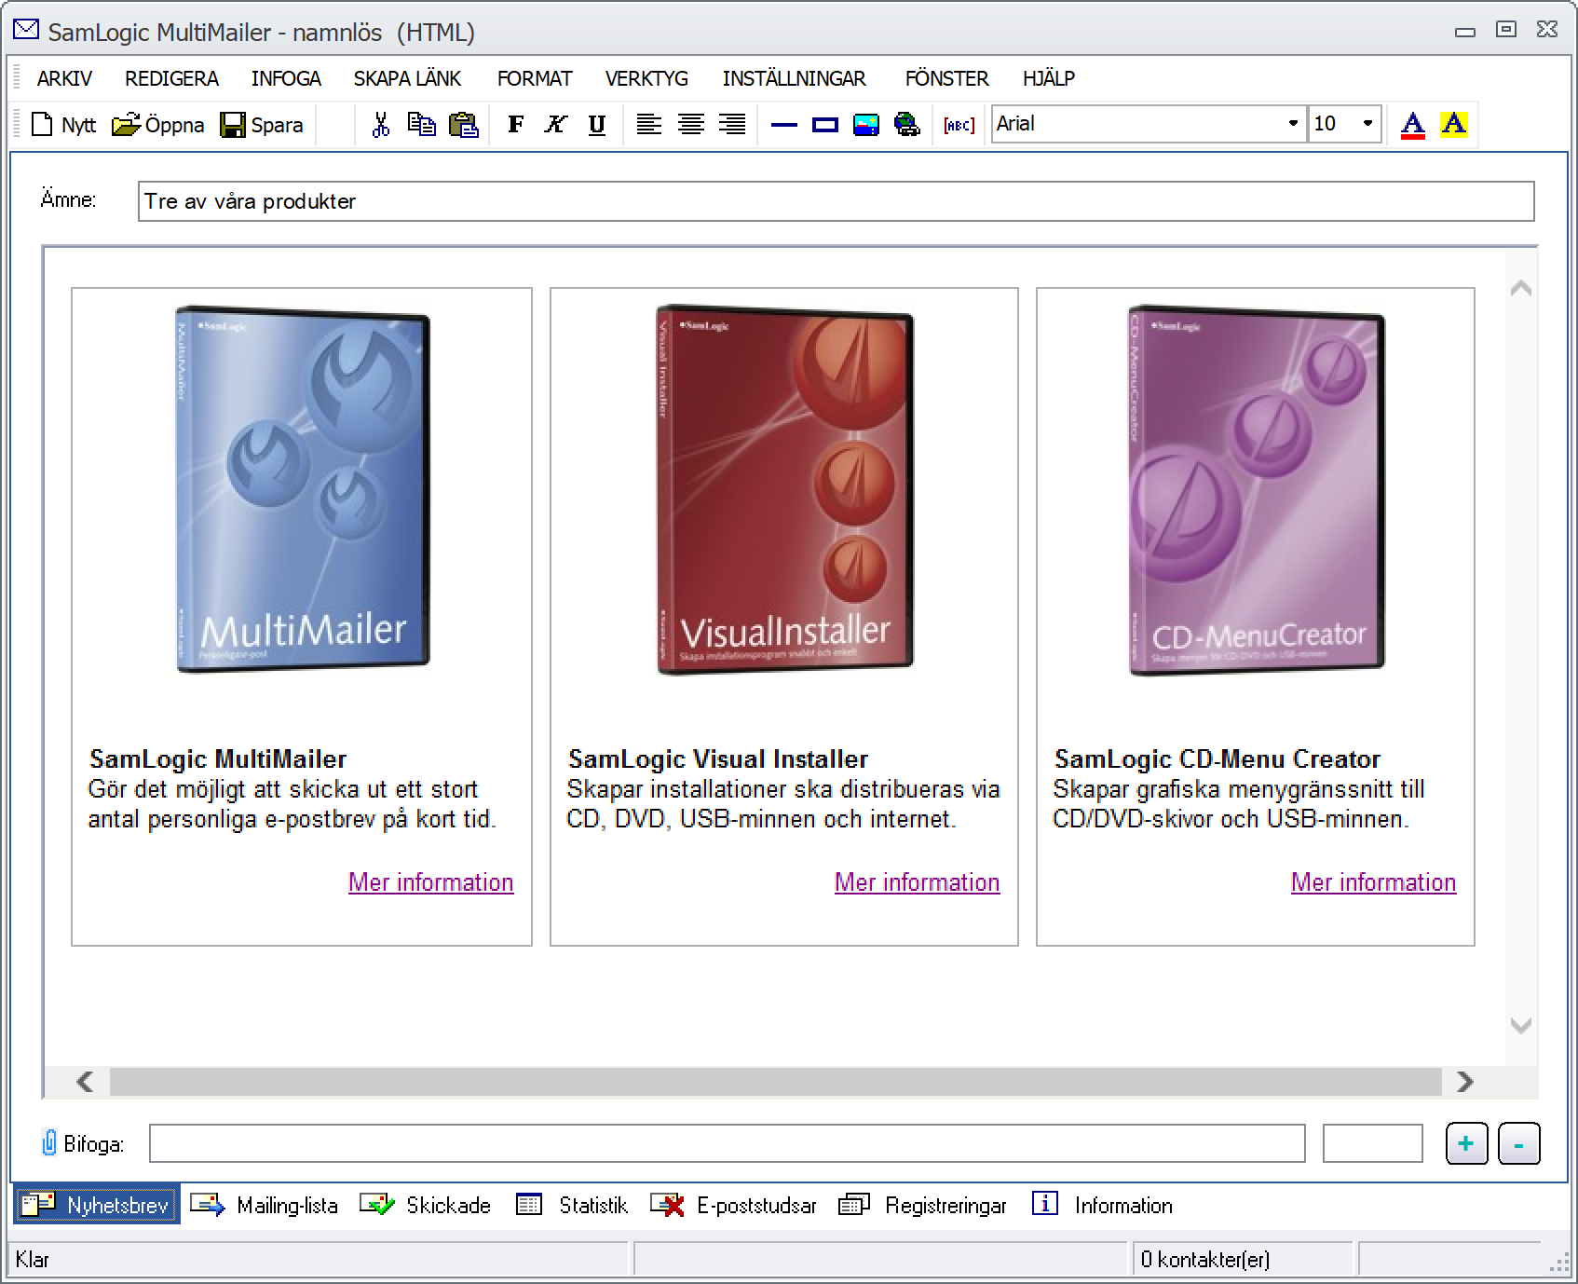
Task: Open the FORMAT menu
Action: [535, 78]
